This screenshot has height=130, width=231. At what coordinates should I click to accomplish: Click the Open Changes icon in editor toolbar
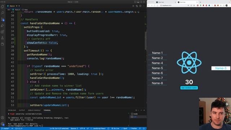tap(137, 6)
